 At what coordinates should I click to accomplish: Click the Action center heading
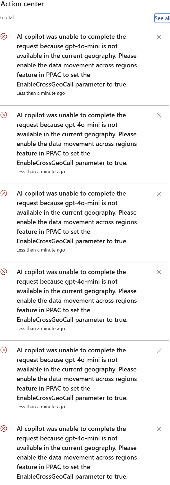(x=22, y=4)
